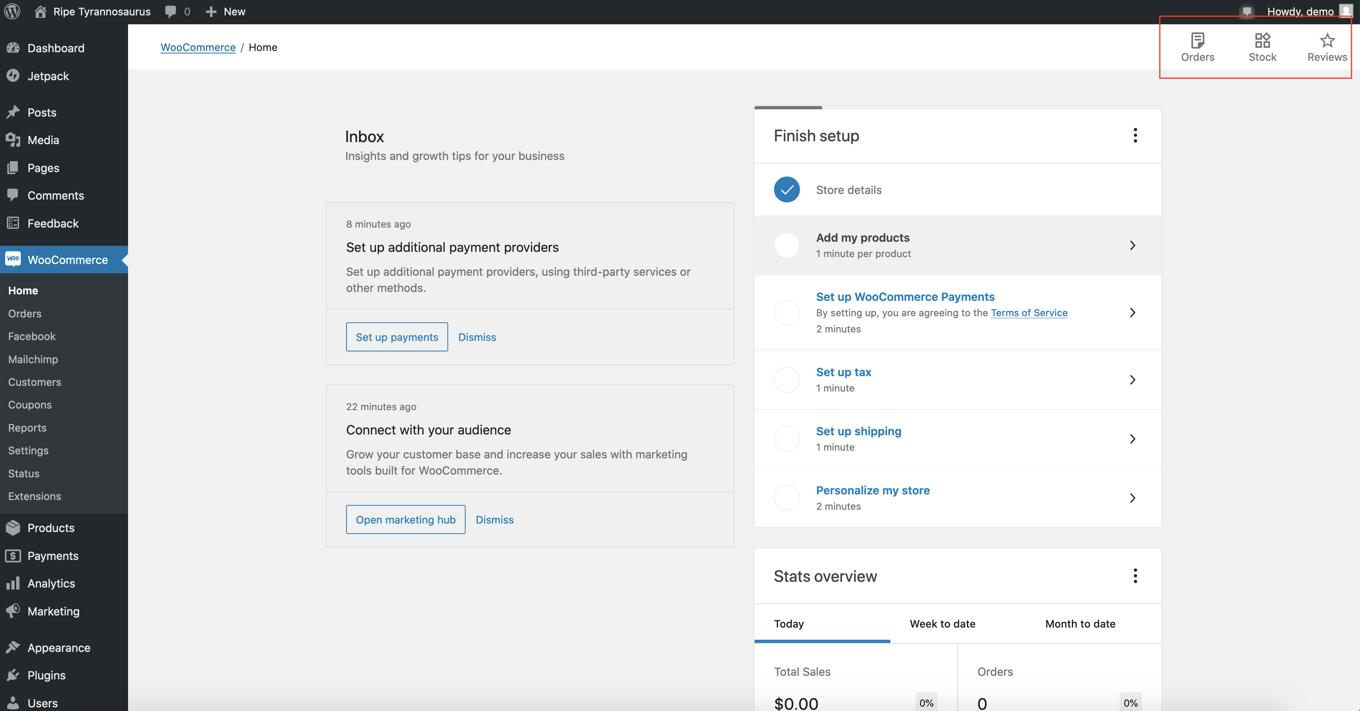The height and width of the screenshot is (711, 1360).
Task: Click the Total Sales stat card
Action: [x=856, y=678]
